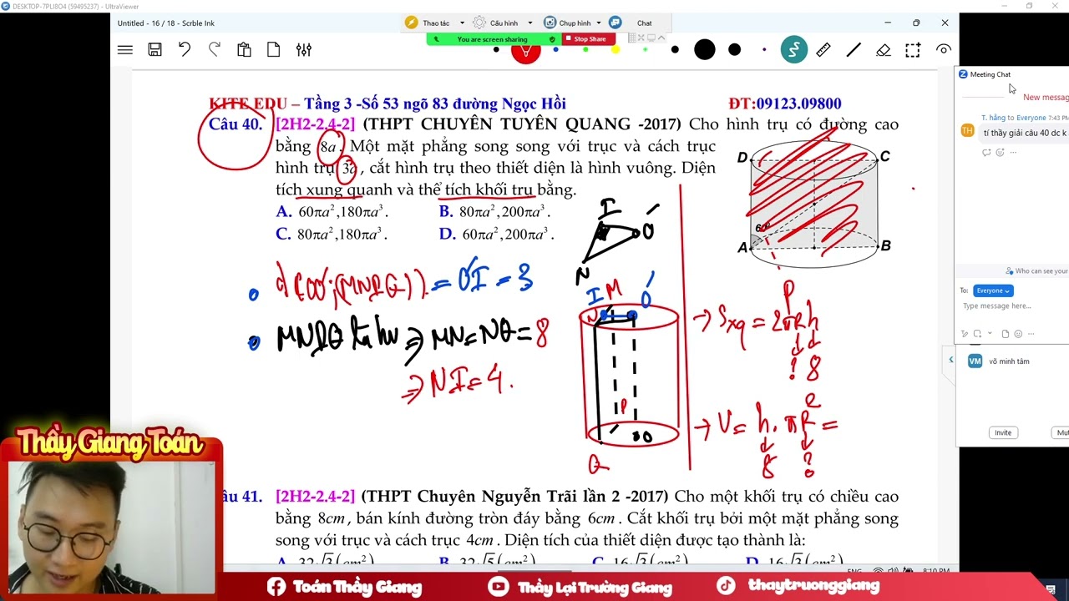Viewport: 1069px width, 601px height.
Task: Pick the blue ink color dot
Action: click(555, 50)
